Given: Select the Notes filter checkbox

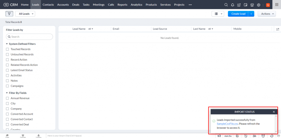Looking at the screenshot, I should tap(7, 81).
